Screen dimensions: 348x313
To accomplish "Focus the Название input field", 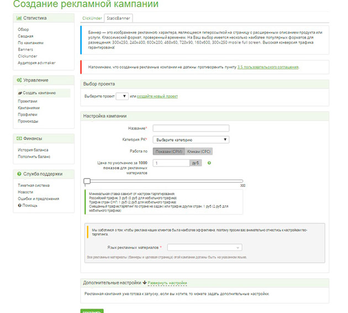I will pos(191,128).
